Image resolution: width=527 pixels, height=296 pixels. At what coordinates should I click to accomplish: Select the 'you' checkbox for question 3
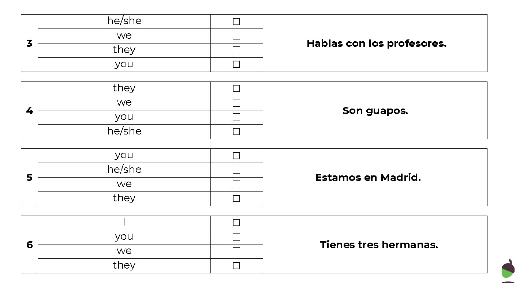[x=236, y=64]
